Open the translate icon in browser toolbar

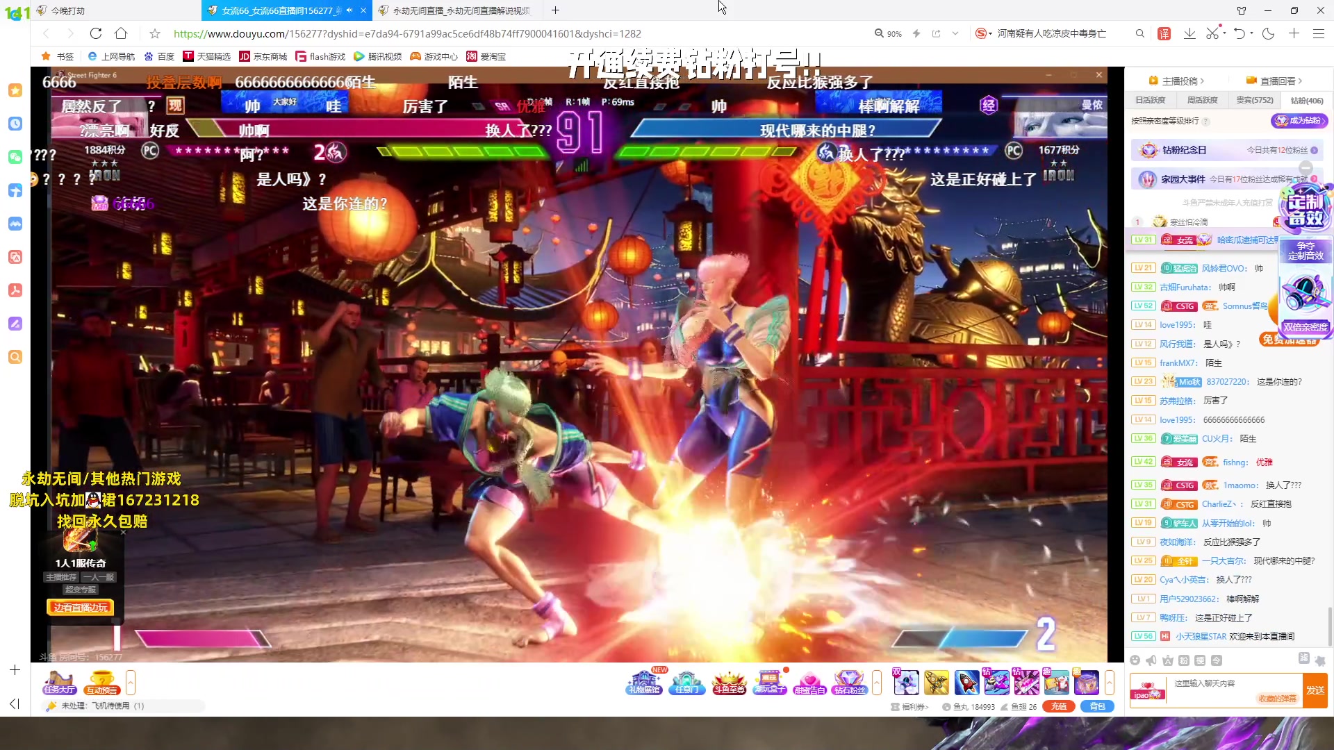tap(1164, 33)
